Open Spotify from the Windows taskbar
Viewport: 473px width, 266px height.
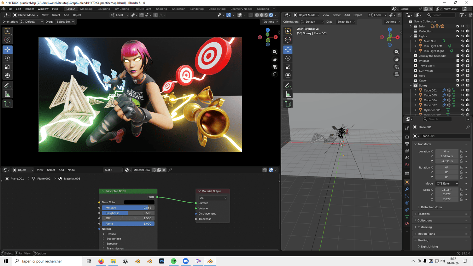[x=174, y=261]
